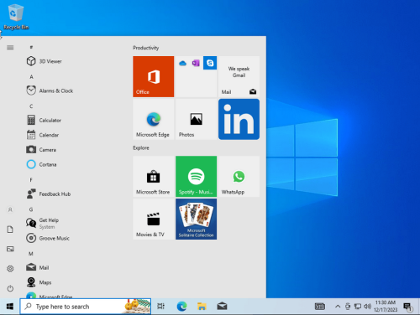Click the M letter header in app list
This screenshot has width=420, height=315.
pyautogui.click(x=31, y=254)
